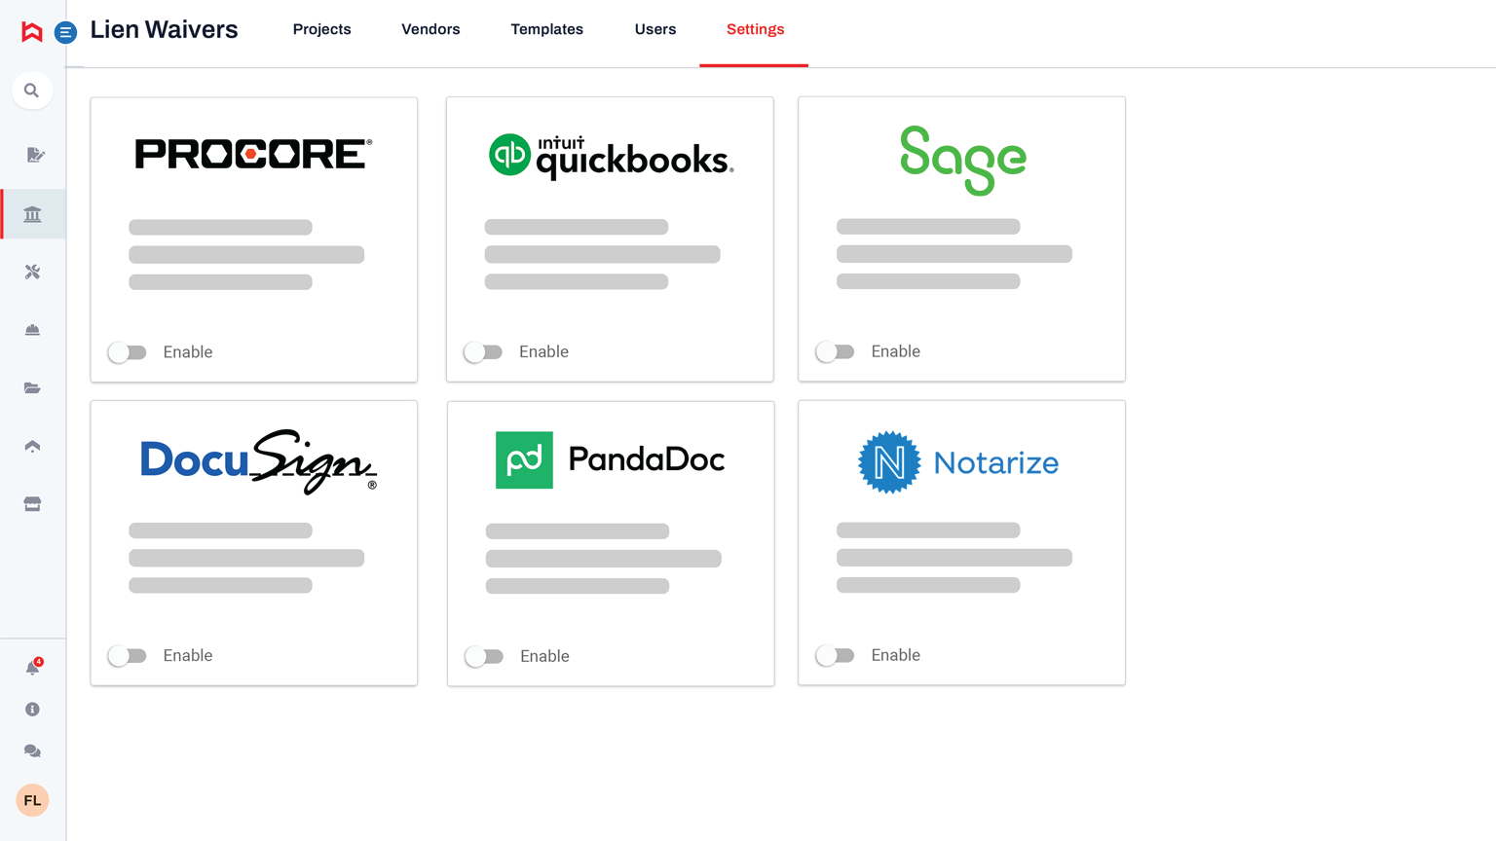Open the storefront sidebar icon
The image size is (1496, 841).
click(32, 504)
